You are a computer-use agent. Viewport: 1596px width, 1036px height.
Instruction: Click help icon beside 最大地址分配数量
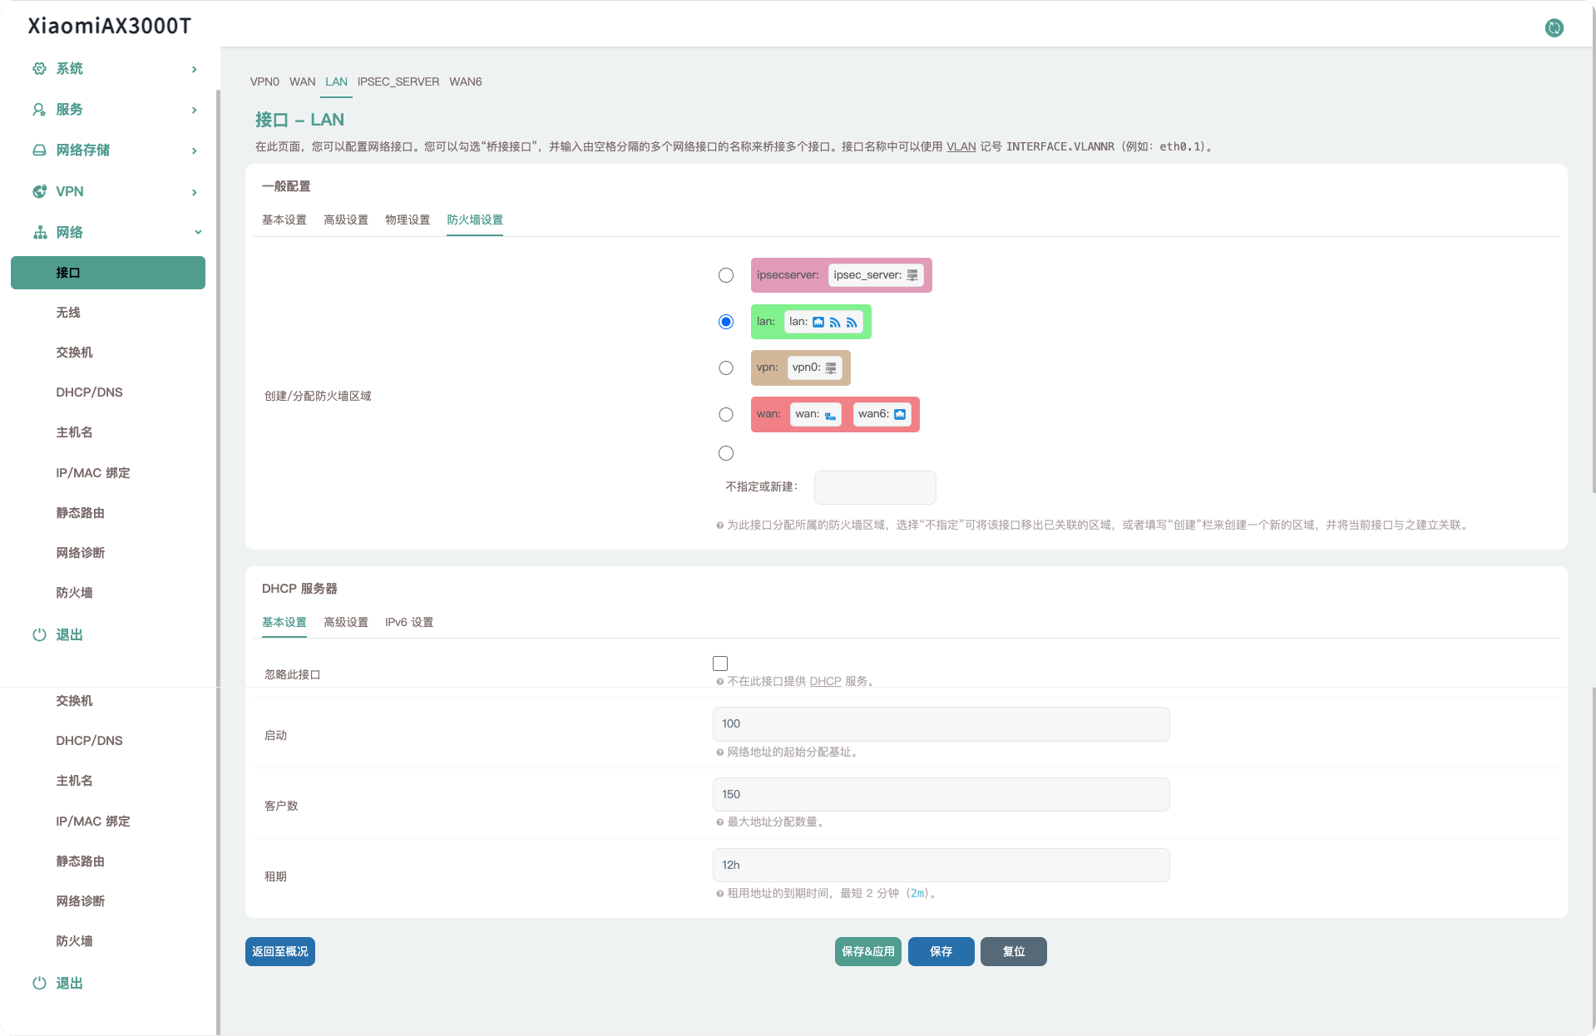(x=720, y=822)
